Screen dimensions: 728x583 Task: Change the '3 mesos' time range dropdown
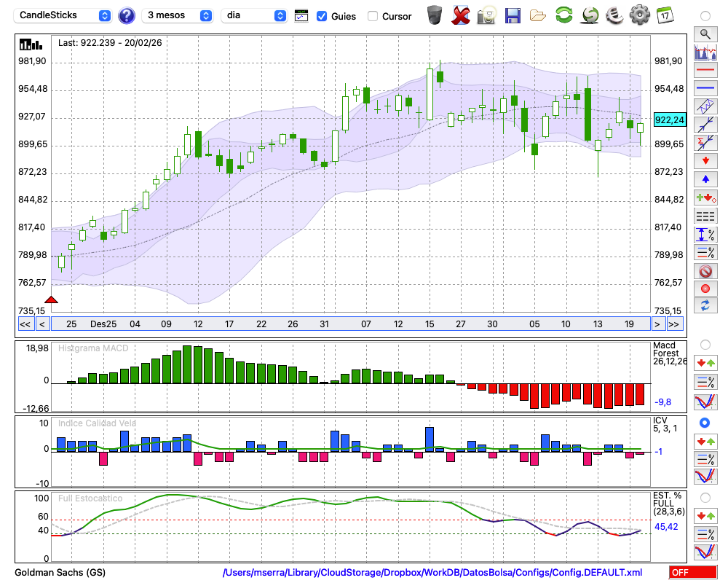tap(177, 15)
